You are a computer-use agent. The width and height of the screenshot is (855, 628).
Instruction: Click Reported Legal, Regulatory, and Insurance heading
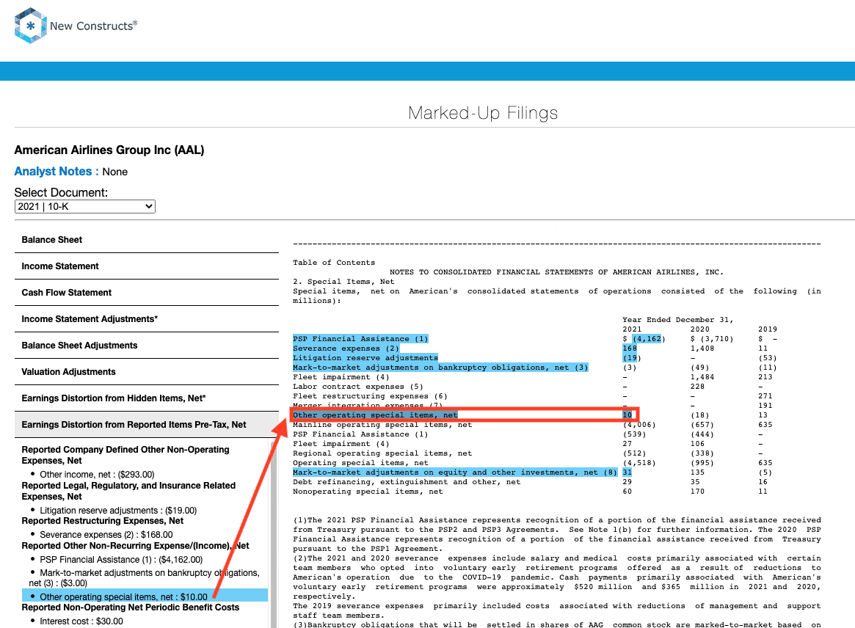point(128,491)
